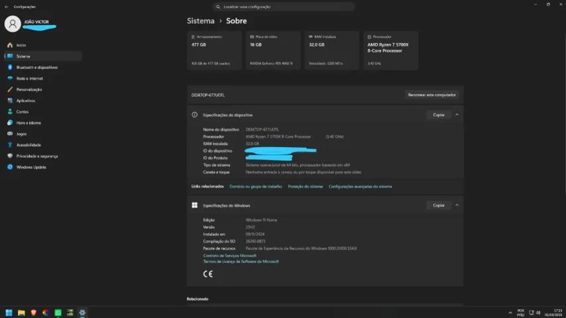This screenshot has height=318, width=566.
Task: Open Privacidade e segurança via its shield icon
Action: coord(10,156)
